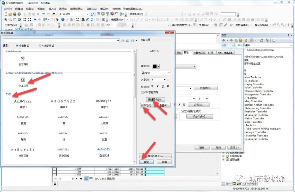Click the search magnifier in Symbol Selector

(123, 41)
